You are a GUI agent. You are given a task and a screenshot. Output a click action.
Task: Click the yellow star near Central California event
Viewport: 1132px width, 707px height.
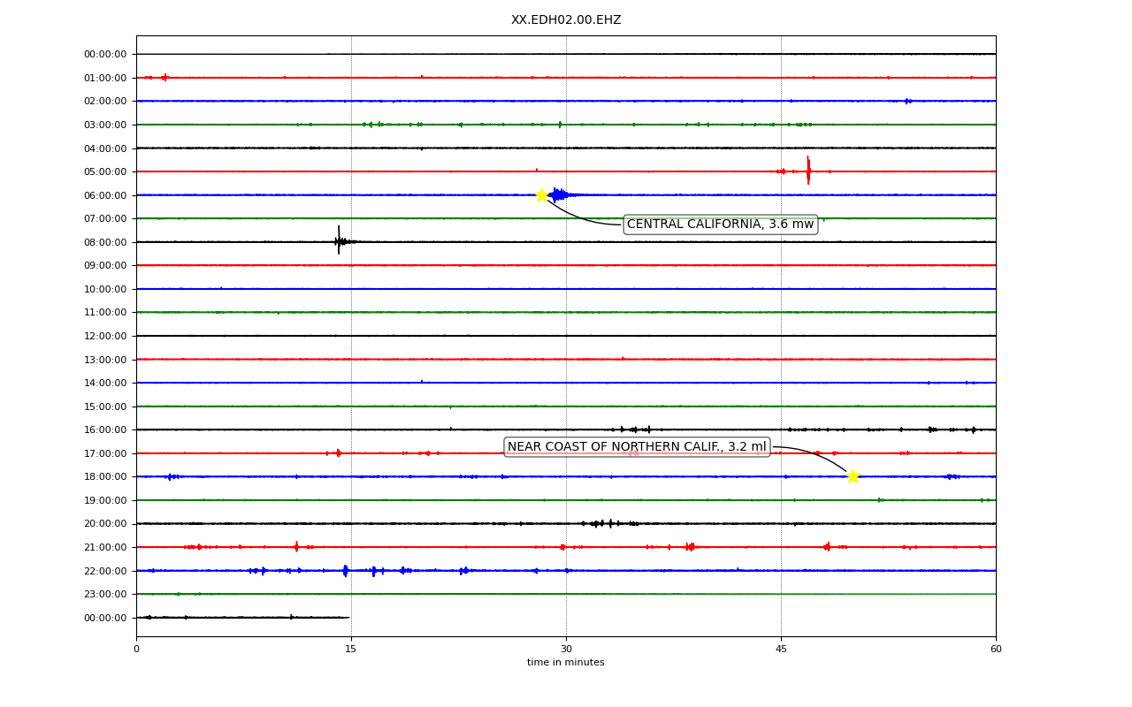coord(541,195)
